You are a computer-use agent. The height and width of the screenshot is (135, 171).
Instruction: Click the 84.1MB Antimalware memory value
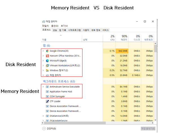[124, 87]
